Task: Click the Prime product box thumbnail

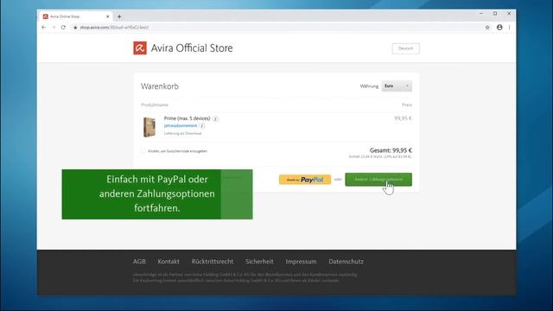Action: (149, 127)
